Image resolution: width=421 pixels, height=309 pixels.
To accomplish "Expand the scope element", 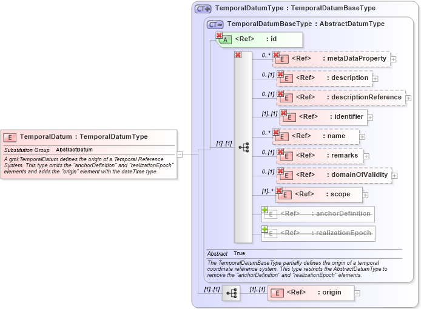I will (x=365, y=195).
